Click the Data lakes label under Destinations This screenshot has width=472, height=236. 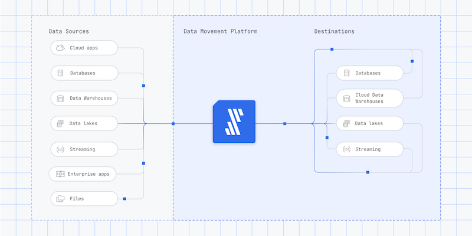[x=369, y=123]
